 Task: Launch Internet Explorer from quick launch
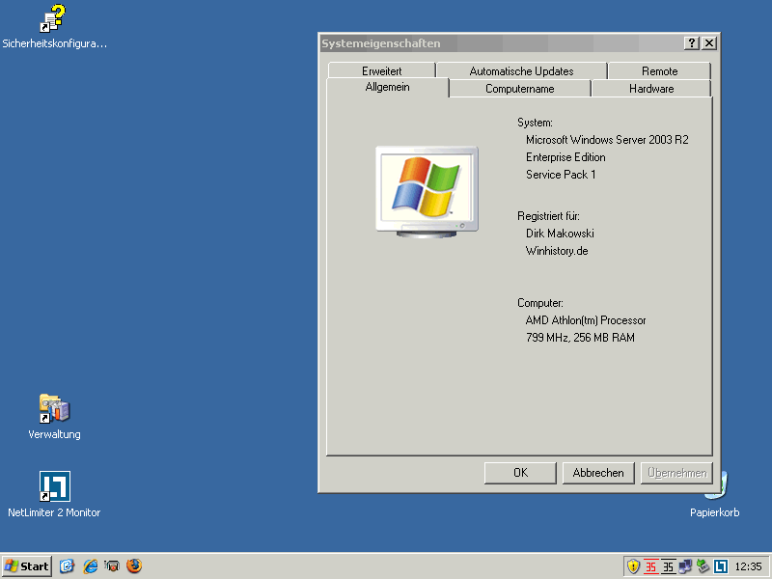pyautogui.click(x=90, y=566)
